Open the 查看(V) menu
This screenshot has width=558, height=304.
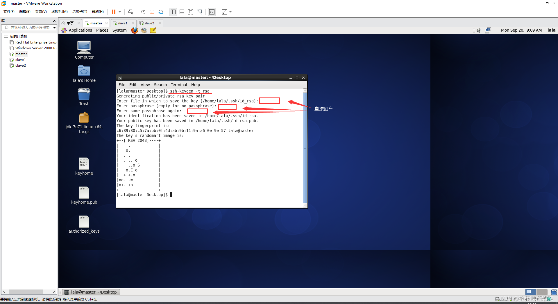41,12
